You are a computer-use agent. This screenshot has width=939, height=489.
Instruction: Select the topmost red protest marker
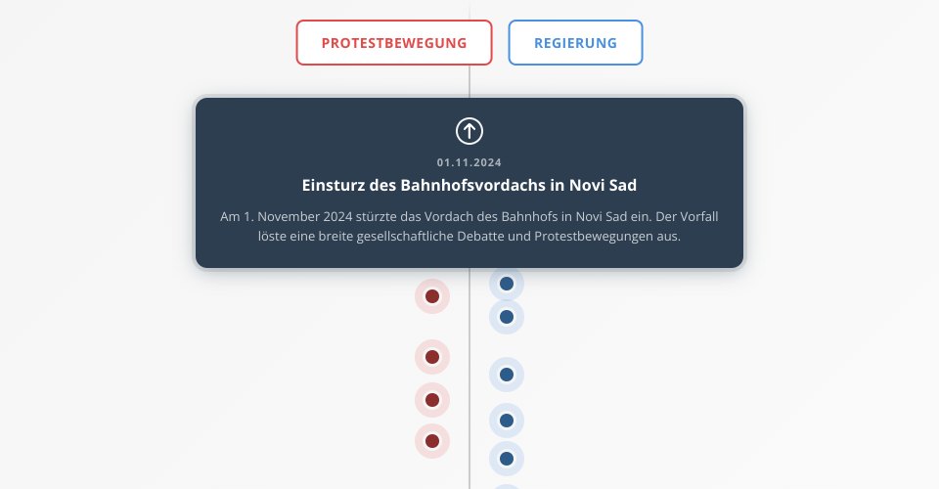click(x=432, y=296)
